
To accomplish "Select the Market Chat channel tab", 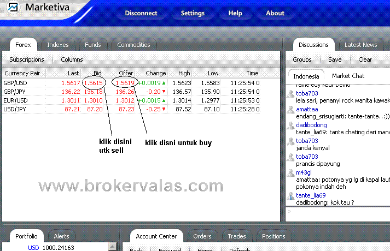I will click(x=348, y=76).
